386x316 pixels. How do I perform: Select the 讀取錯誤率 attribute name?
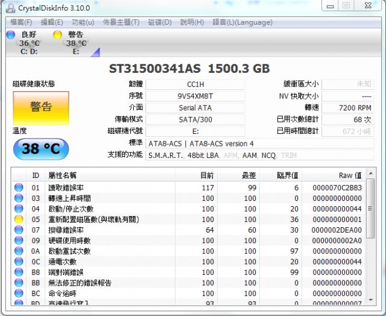[x=66, y=188]
